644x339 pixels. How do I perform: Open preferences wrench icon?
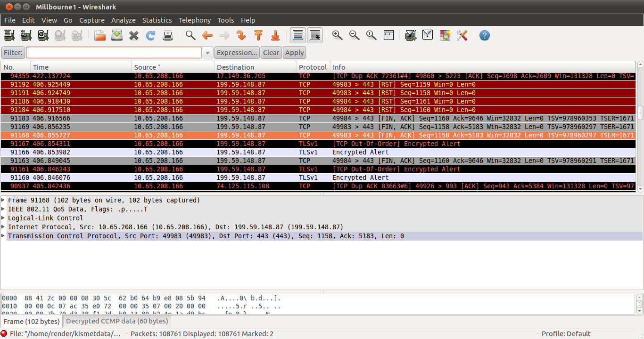[462, 35]
